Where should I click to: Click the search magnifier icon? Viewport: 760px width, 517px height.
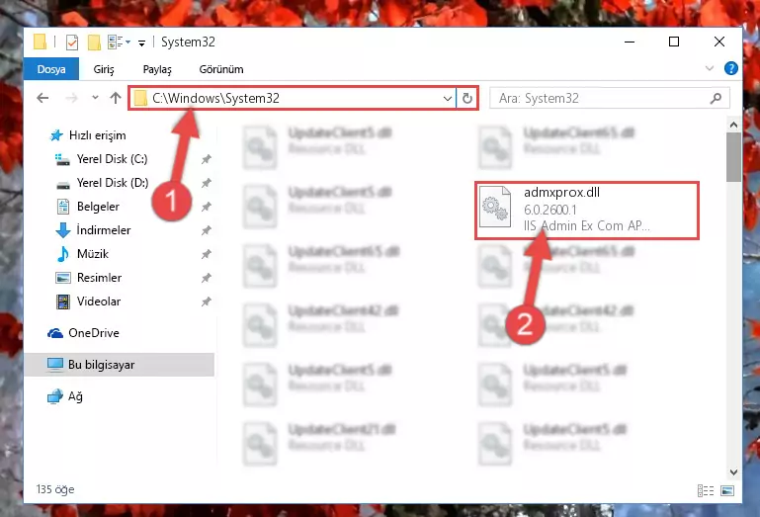pyautogui.click(x=716, y=99)
